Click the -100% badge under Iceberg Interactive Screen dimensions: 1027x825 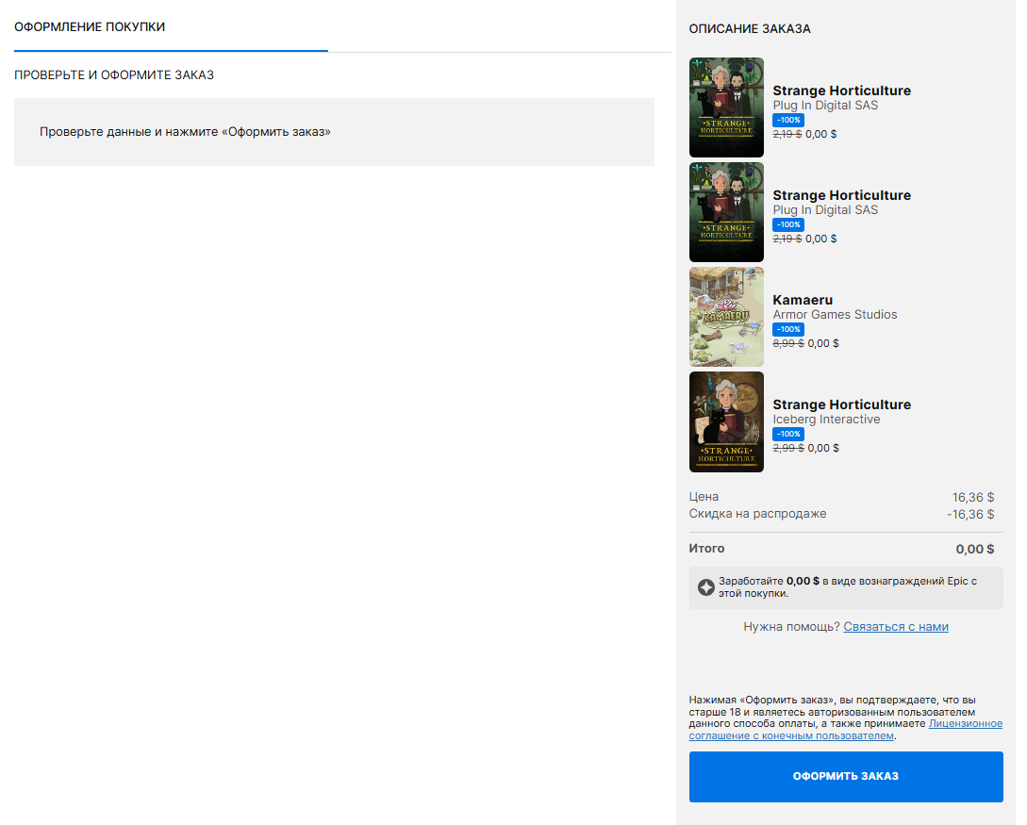tap(787, 434)
